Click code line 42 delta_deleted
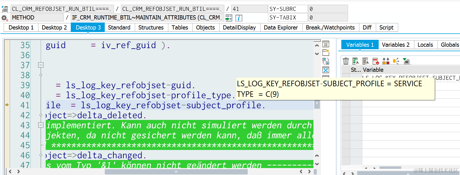The height and width of the screenshot is (175, 460). (x=96, y=115)
